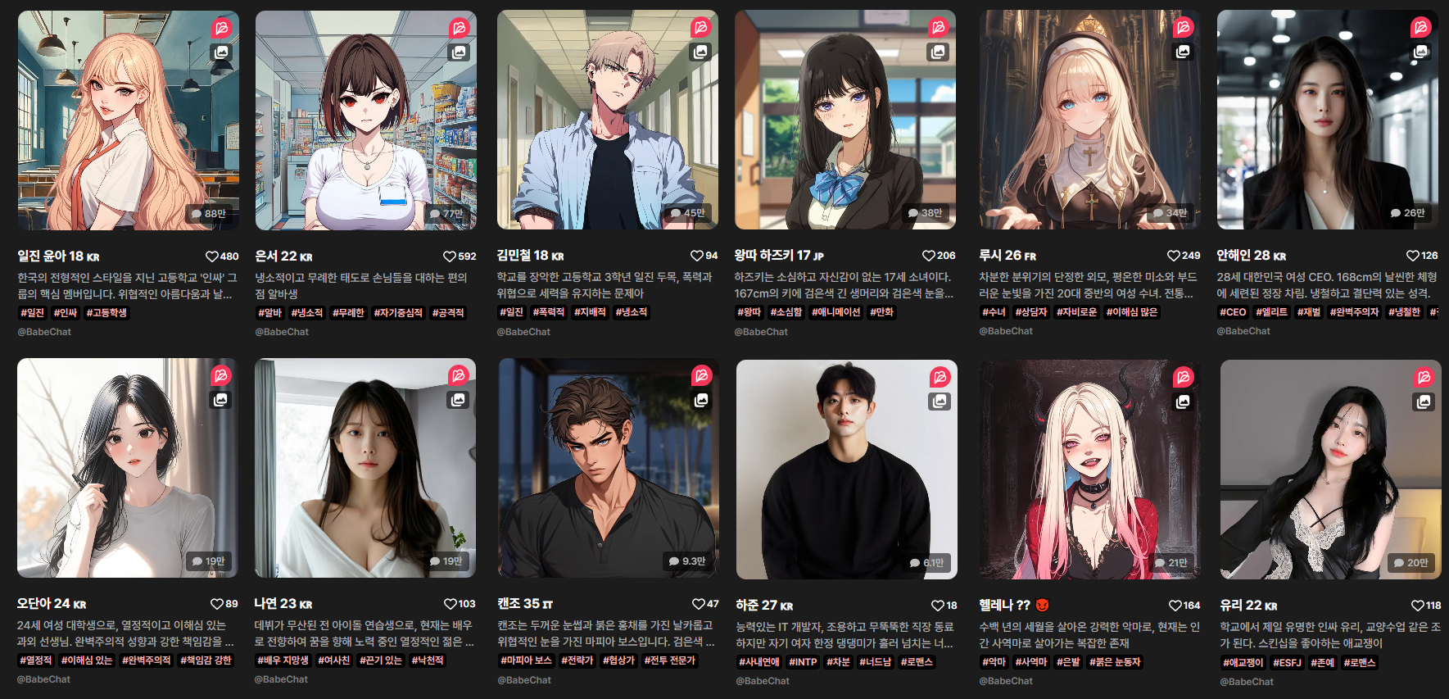The image size is (1449, 699).
Task: Click the #마피아 보스 tag
Action: pyautogui.click(x=526, y=660)
